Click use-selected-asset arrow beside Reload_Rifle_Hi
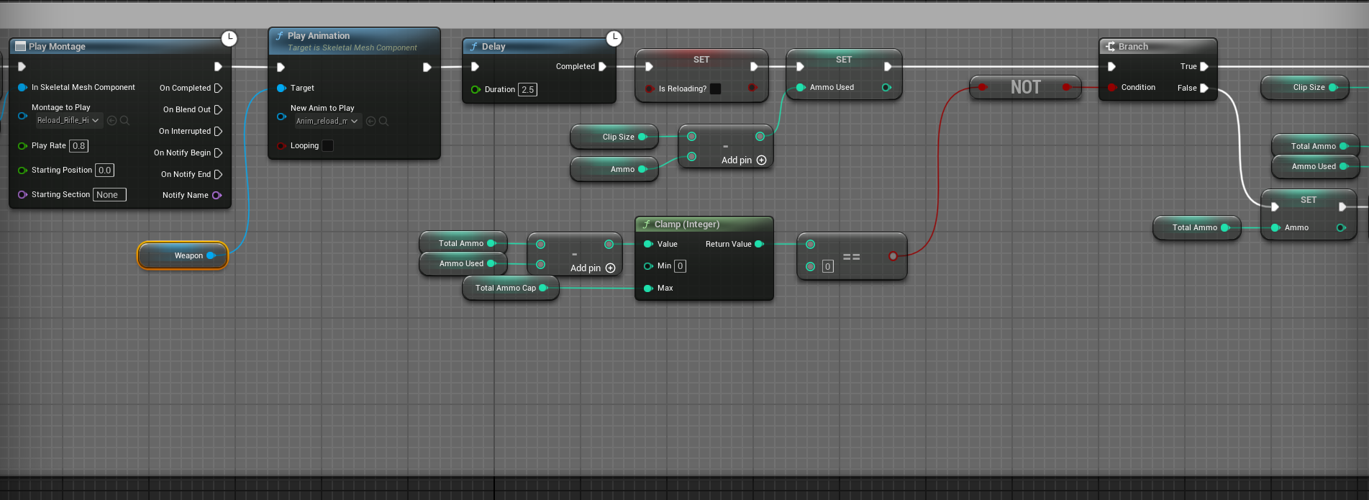Viewport: 1369px width, 500px height. [112, 121]
